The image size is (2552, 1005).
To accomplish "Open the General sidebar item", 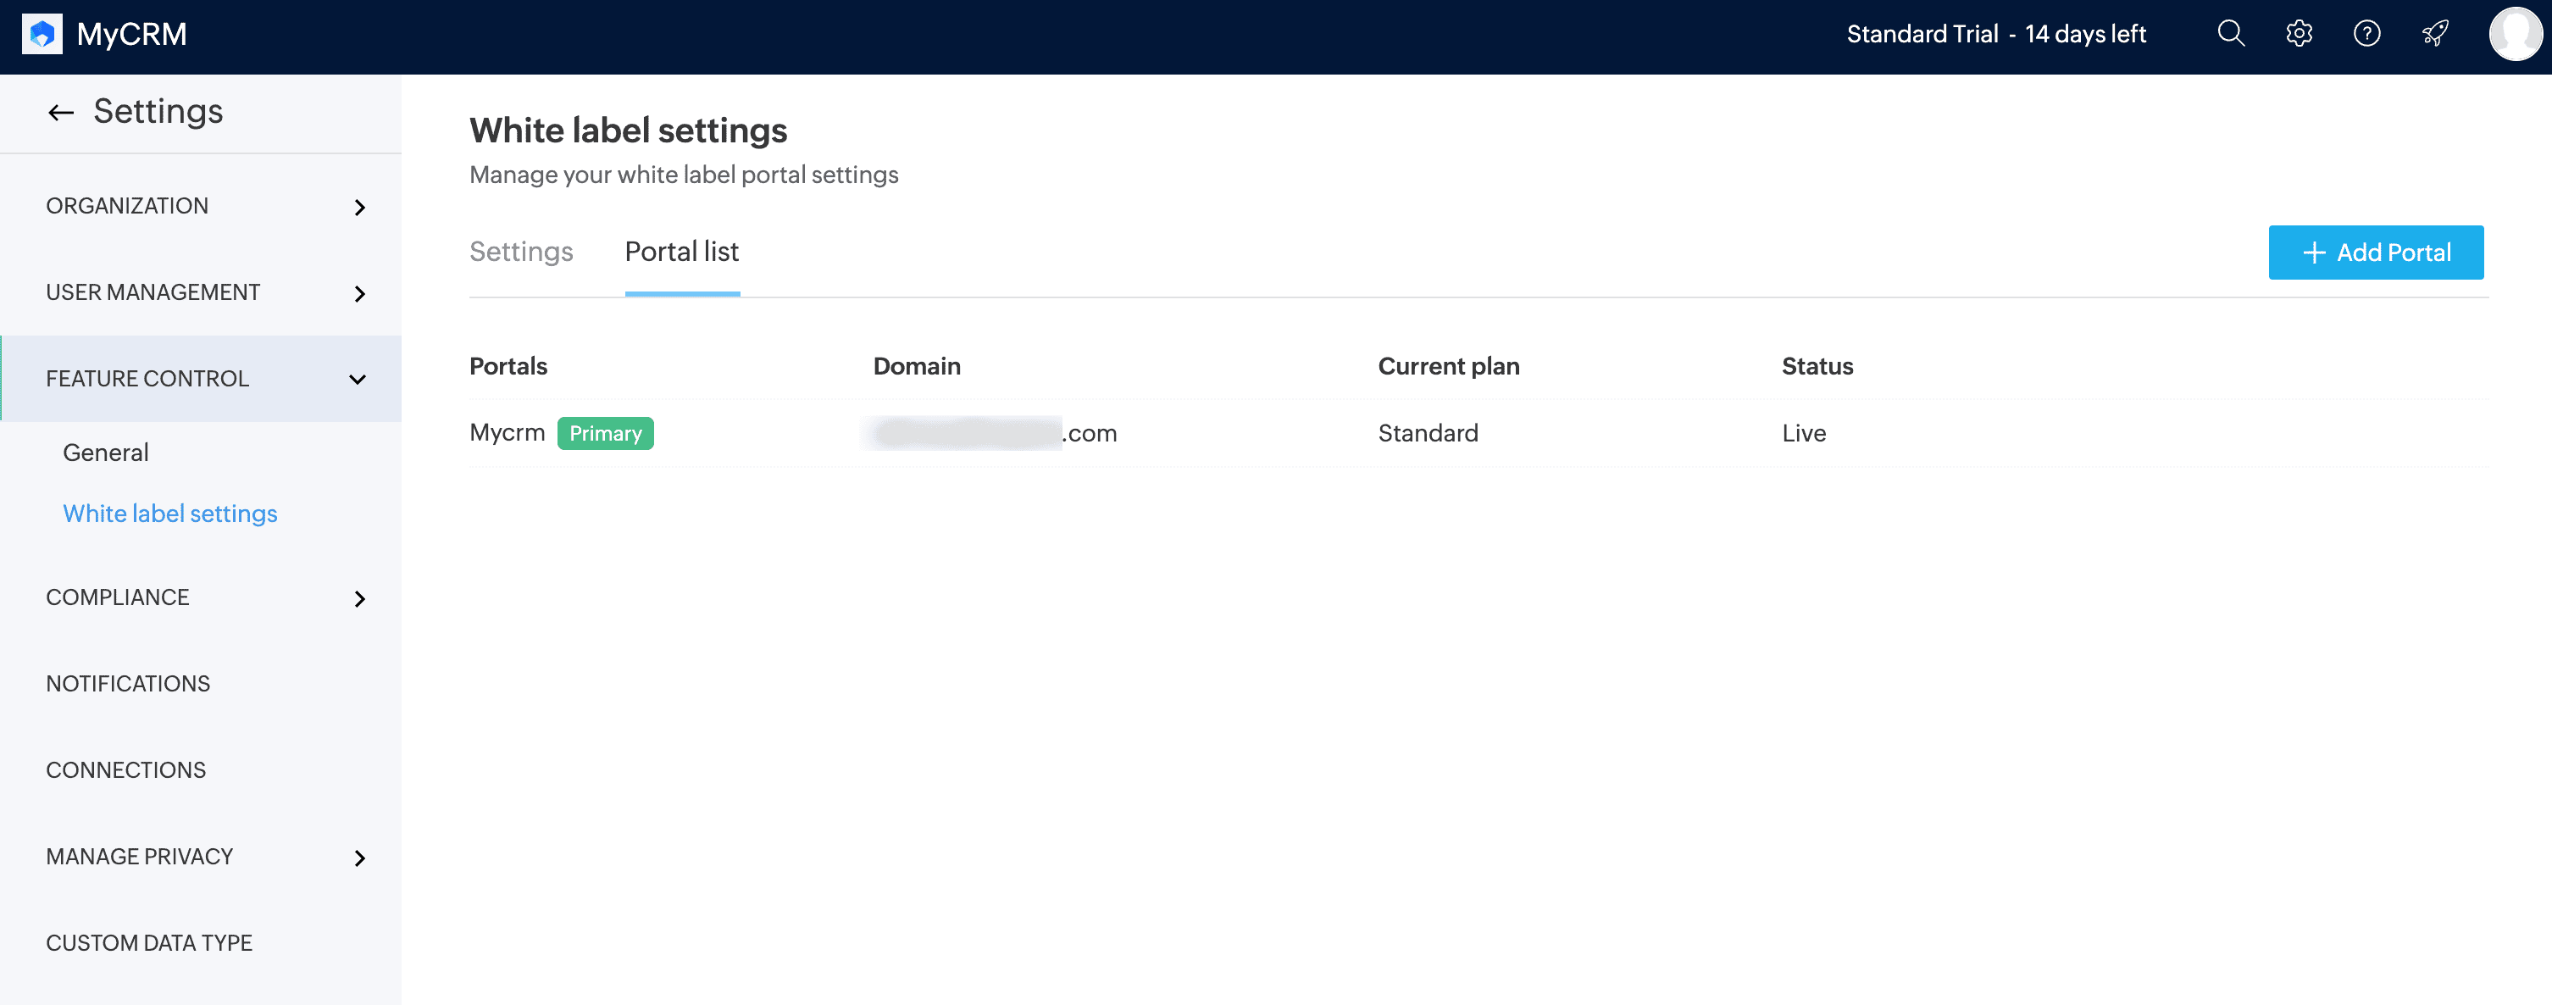I will click(106, 453).
